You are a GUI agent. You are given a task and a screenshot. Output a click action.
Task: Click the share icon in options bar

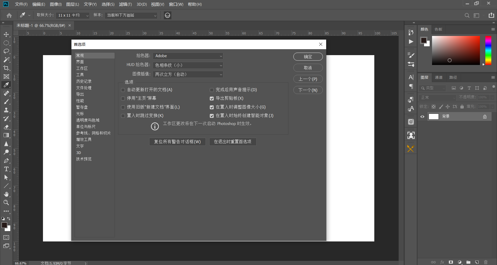[491, 15]
